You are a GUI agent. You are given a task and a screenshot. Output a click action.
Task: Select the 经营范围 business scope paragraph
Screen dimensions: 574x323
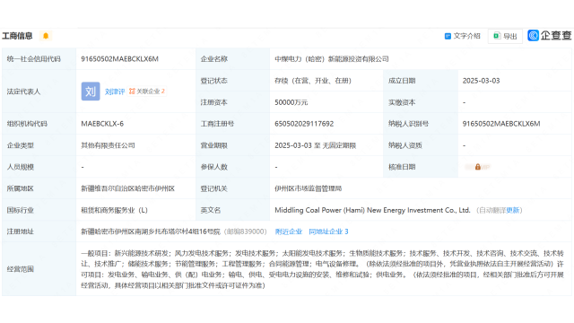click(x=322, y=269)
